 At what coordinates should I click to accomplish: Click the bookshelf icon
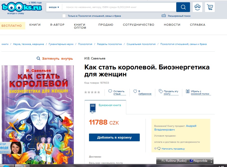(x=187, y=91)
